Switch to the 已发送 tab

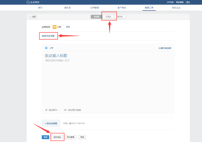(108, 17)
